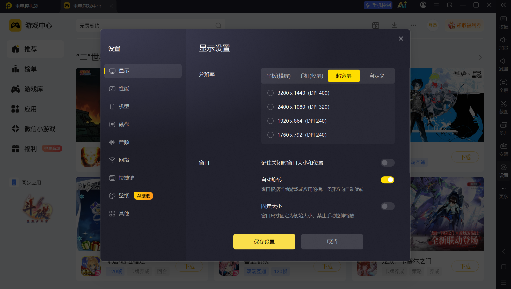511x289 pixels.
Task: Enable 记住关闭时窗口大小和位置 toggle
Action: (x=388, y=163)
